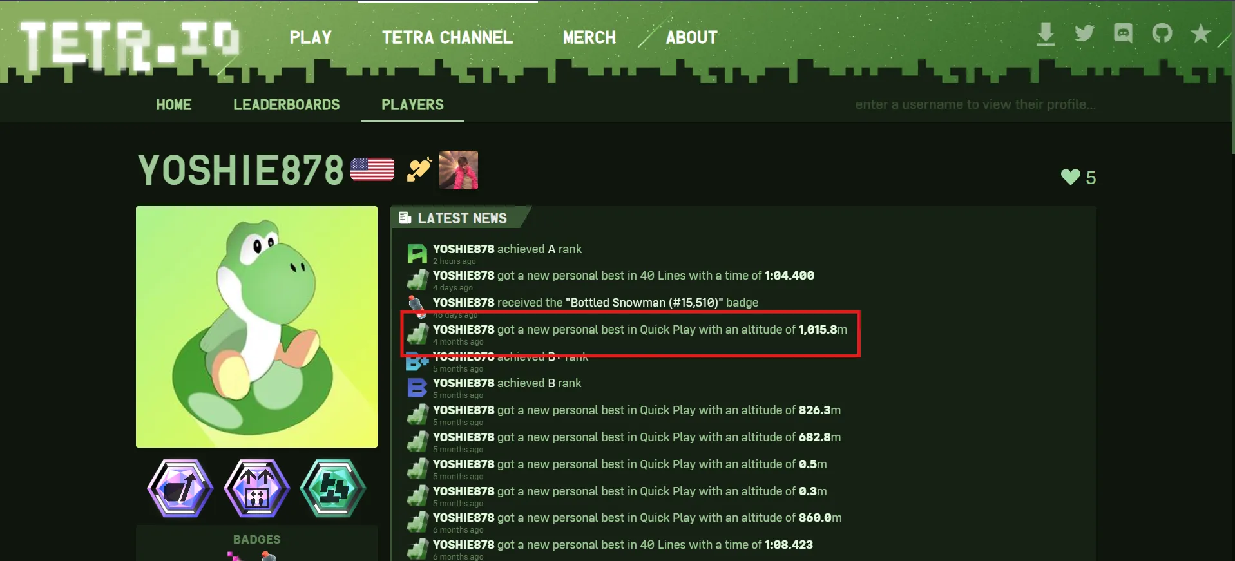Click icon beside 0.5m altitude entry

[417, 469]
